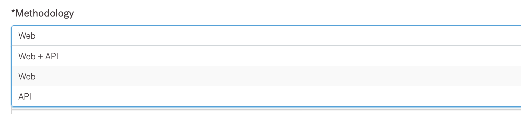Viewport: 521px width, 114px height.
Task: Keep Web as the methodology choice
Action: click(x=266, y=76)
